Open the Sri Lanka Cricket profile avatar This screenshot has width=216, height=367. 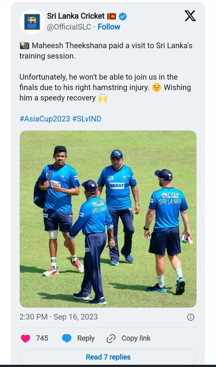[x=32, y=22]
